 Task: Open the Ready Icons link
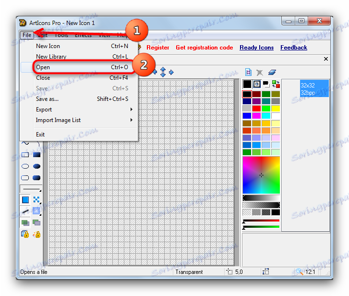(257, 48)
